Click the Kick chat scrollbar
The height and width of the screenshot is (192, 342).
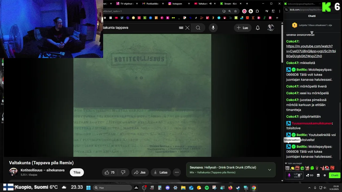coord(340,131)
